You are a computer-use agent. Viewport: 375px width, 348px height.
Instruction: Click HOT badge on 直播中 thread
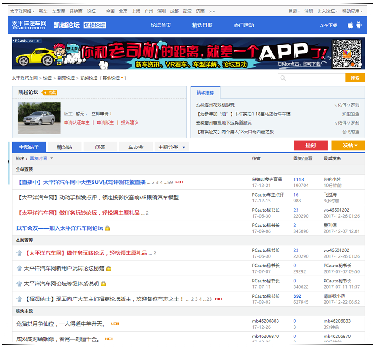[x=179, y=182]
